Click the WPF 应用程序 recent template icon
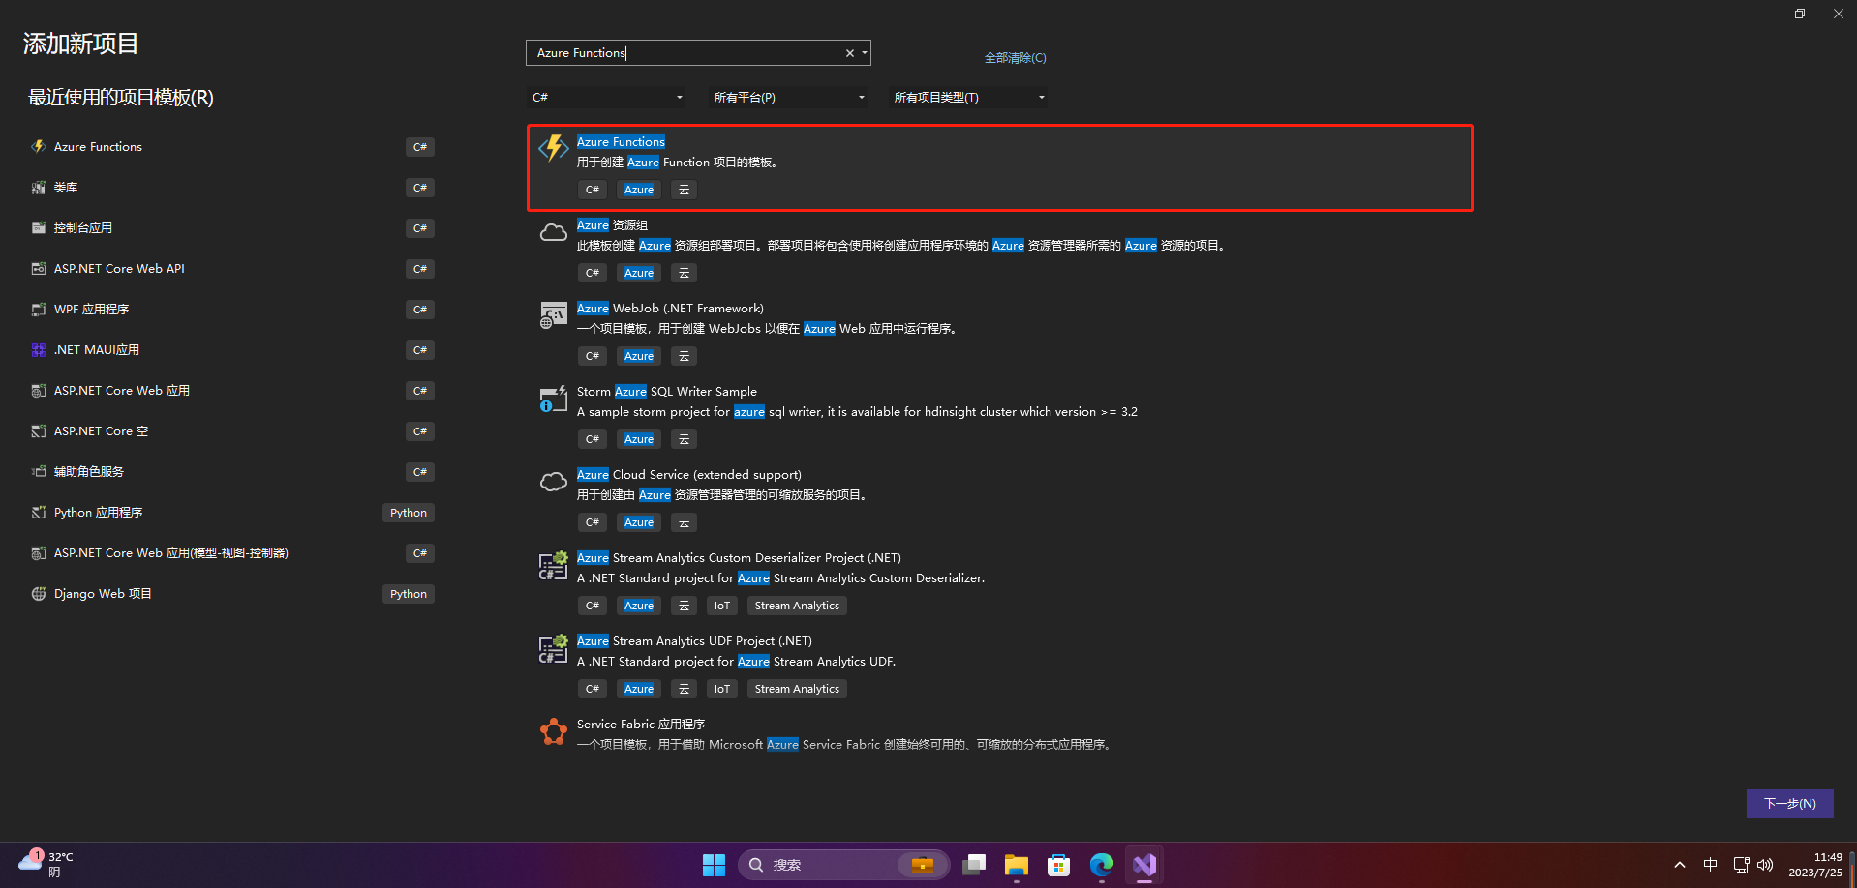1857x888 pixels. click(x=39, y=310)
